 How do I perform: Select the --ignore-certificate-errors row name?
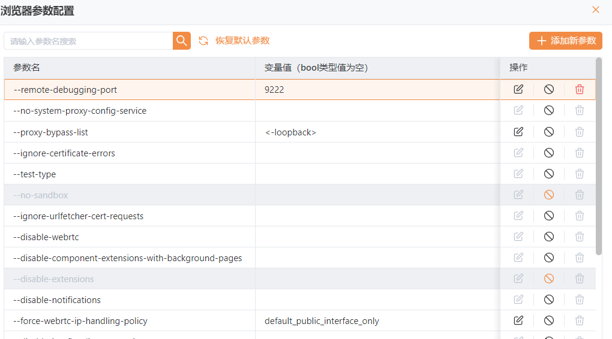pyautogui.click(x=64, y=153)
